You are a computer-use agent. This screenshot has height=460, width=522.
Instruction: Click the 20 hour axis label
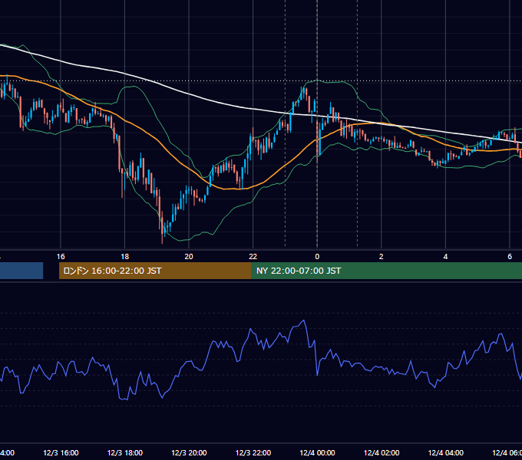[x=189, y=257]
